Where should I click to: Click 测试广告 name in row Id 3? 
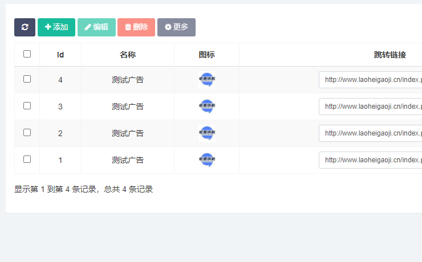click(128, 107)
